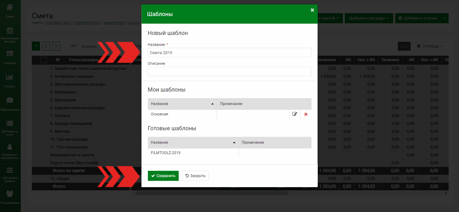Screen dimensions: 459x212
Task: Switch to page 3 of the estimate
Action: pyautogui.click(x=56, y=46)
